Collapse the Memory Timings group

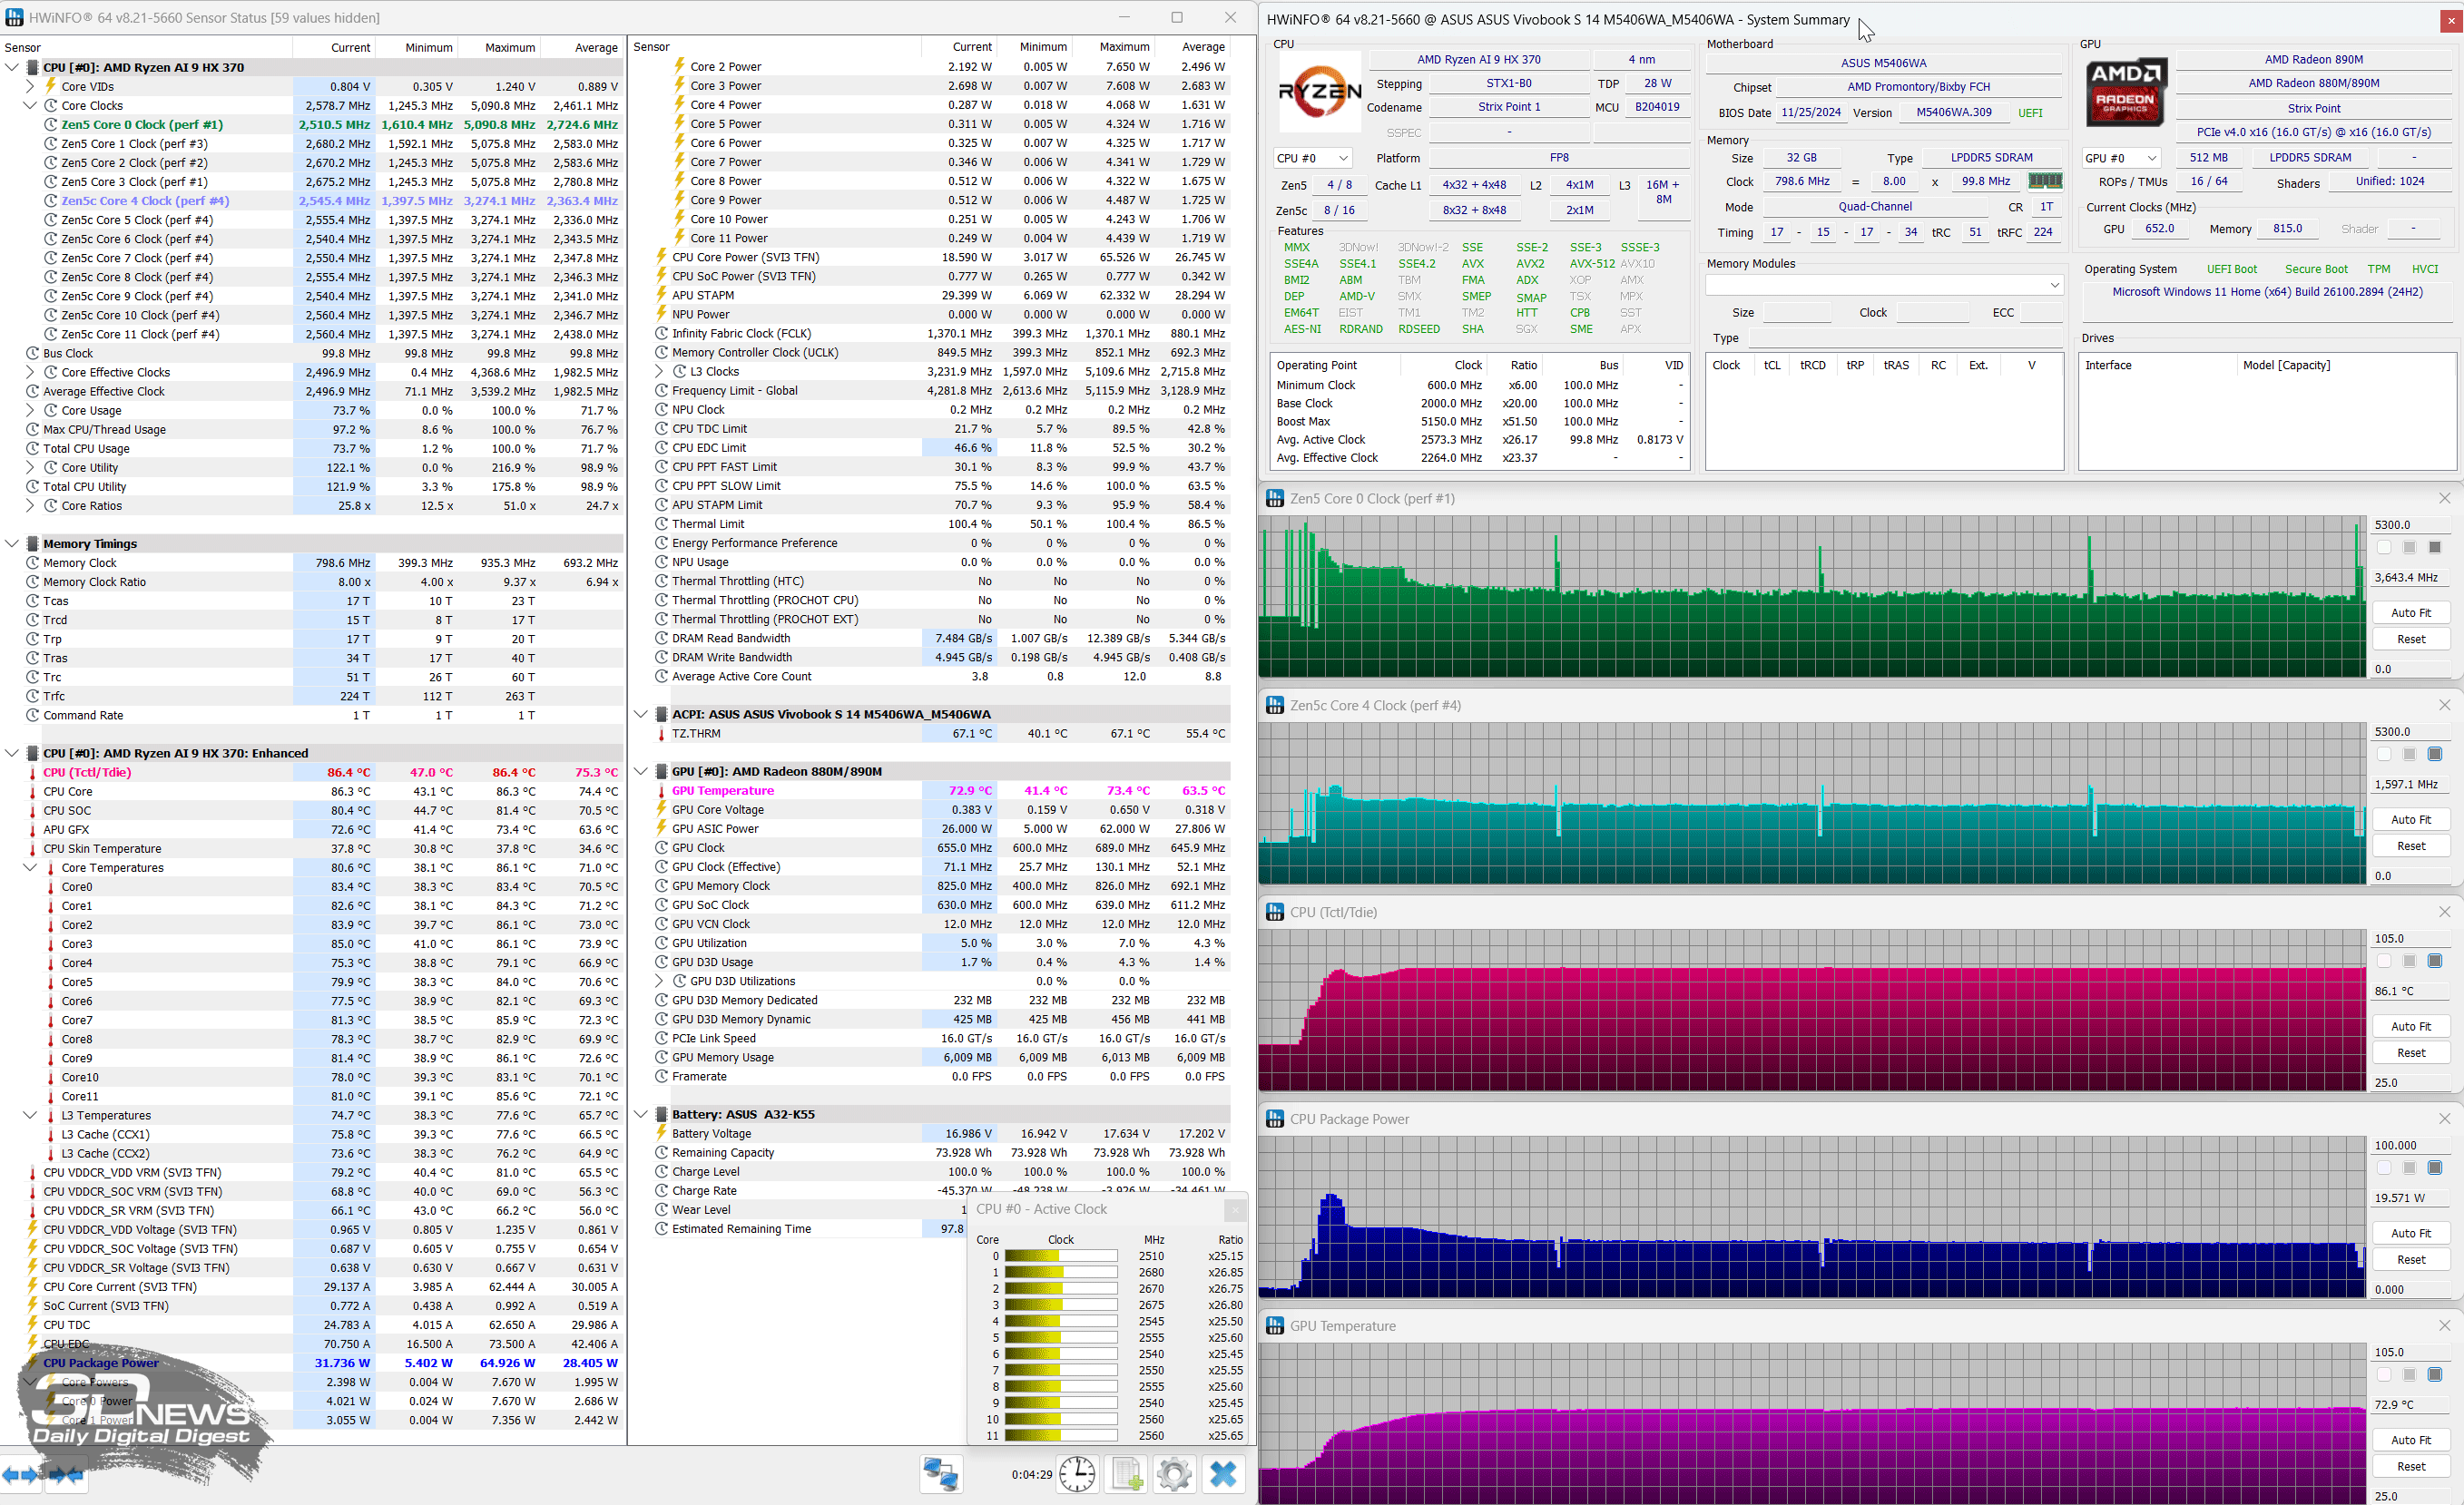pyautogui.click(x=12, y=543)
